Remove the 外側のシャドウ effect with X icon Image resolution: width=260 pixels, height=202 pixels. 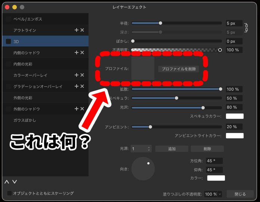coord(82,109)
